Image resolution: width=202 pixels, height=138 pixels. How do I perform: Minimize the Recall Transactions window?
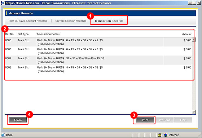(190, 3)
